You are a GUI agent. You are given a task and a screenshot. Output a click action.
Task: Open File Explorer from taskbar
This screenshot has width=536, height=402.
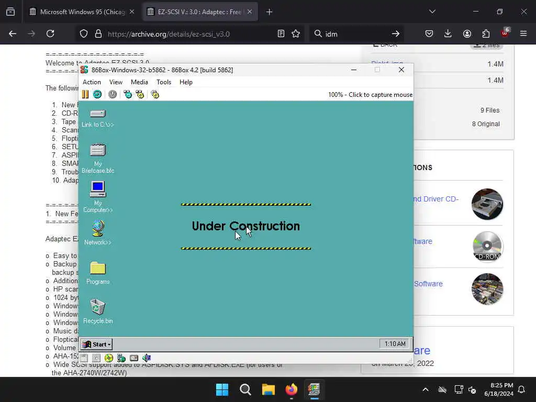point(269,389)
